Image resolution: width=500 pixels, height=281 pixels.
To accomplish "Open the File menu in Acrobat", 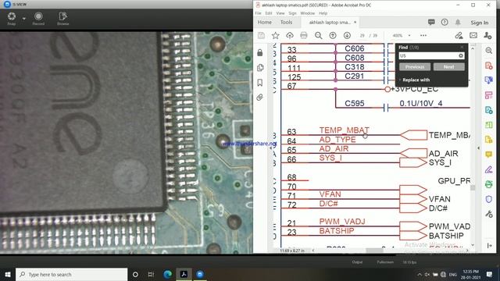I will [258, 13].
